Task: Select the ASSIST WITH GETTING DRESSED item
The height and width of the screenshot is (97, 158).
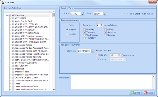Action: [31, 27]
